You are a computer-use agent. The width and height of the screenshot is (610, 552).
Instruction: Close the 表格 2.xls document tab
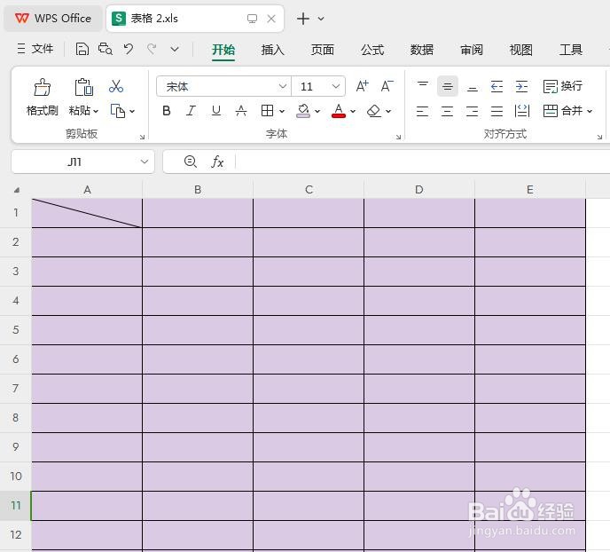click(271, 19)
